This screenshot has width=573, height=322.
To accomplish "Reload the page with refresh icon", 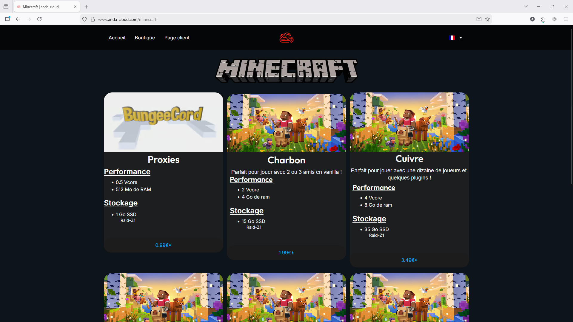I will click(39, 19).
